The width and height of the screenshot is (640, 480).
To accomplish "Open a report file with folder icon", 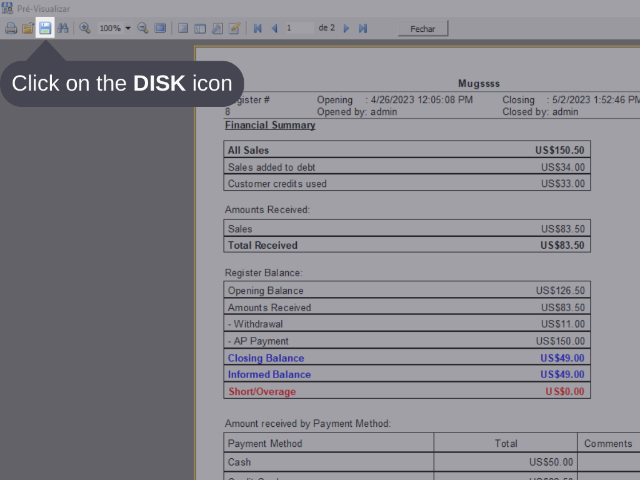I will point(27,28).
